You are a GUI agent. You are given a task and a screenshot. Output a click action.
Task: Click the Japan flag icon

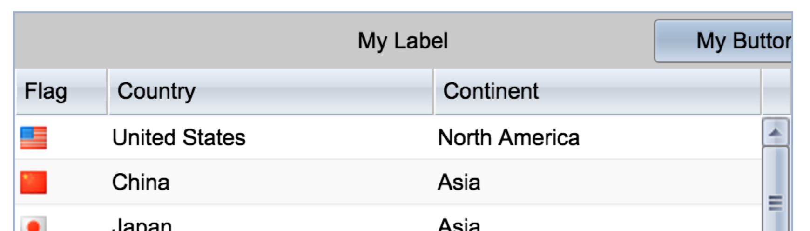point(34,224)
